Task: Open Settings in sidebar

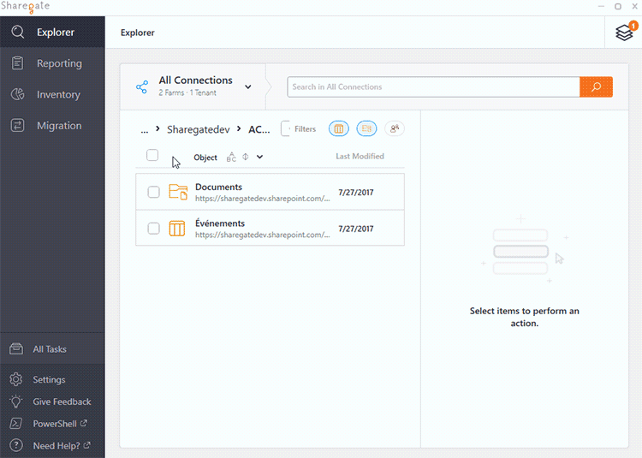Action: (x=52, y=379)
